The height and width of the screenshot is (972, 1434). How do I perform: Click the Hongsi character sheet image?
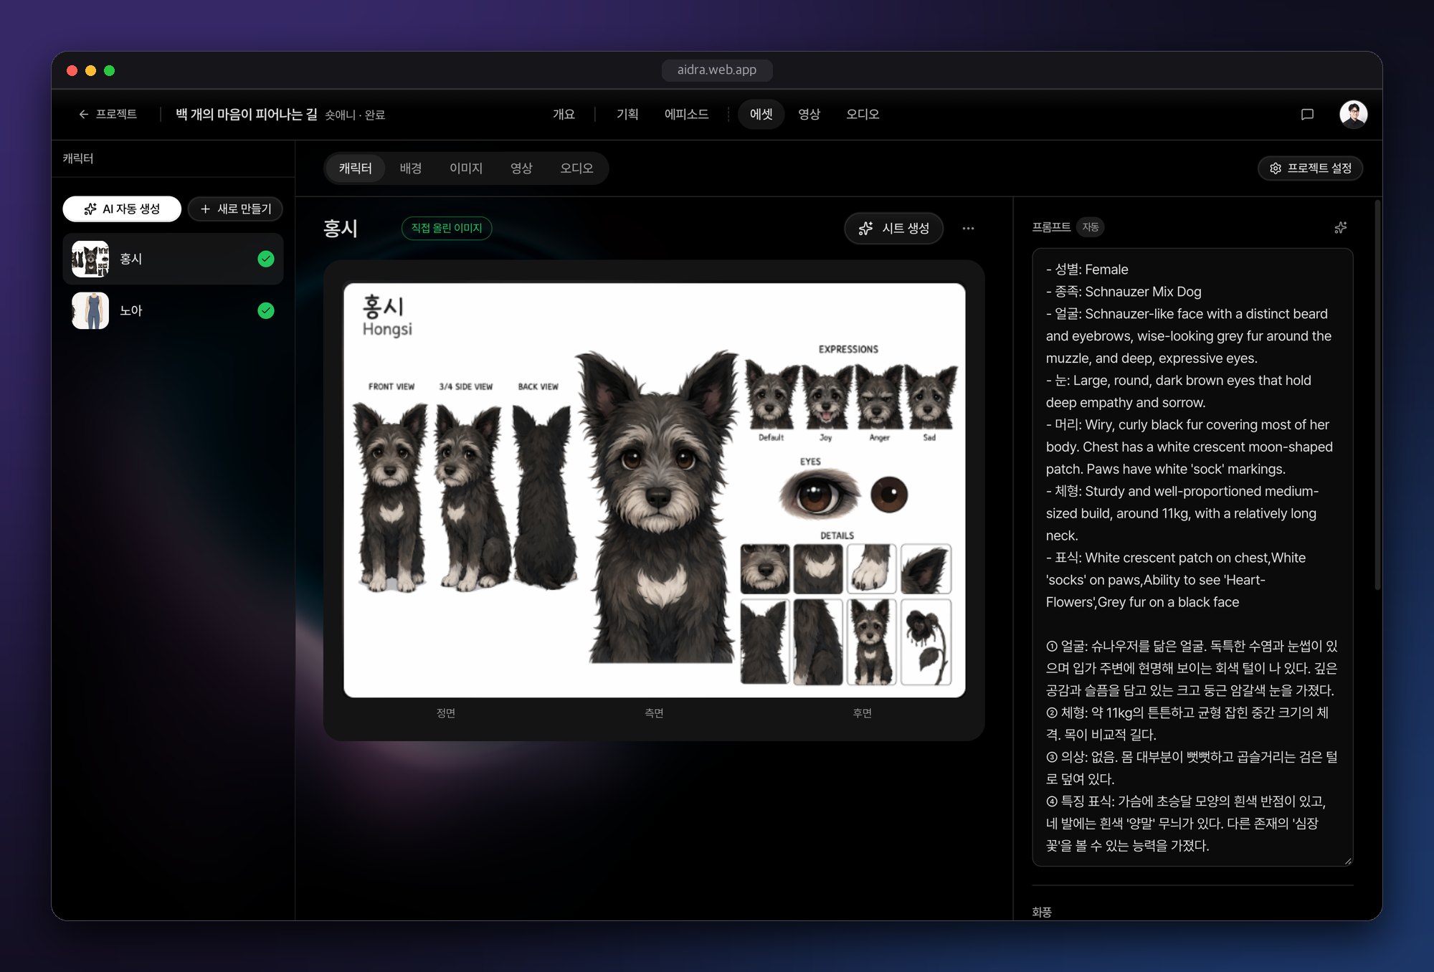tap(654, 490)
